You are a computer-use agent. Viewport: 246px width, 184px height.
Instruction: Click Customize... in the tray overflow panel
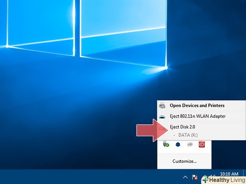184,161
